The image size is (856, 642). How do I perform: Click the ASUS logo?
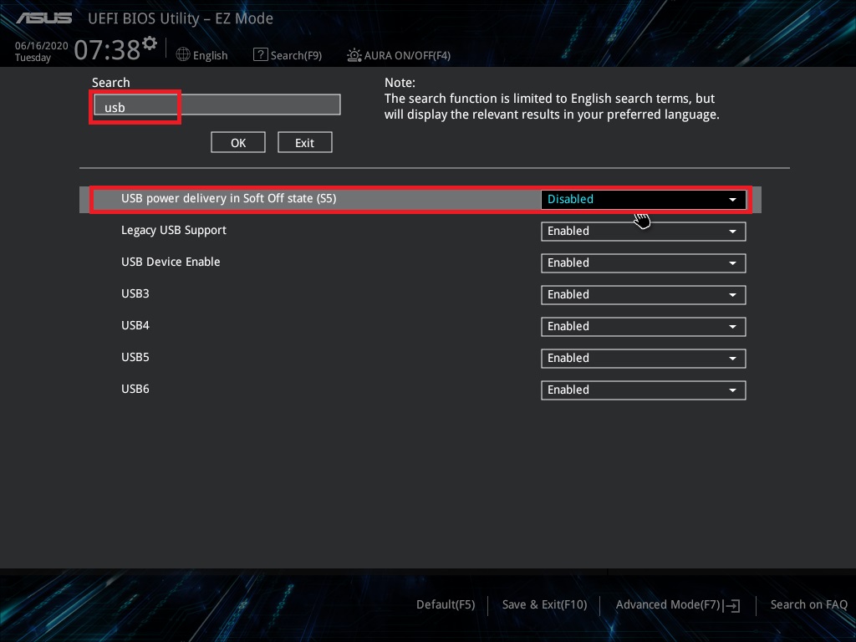coord(43,18)
